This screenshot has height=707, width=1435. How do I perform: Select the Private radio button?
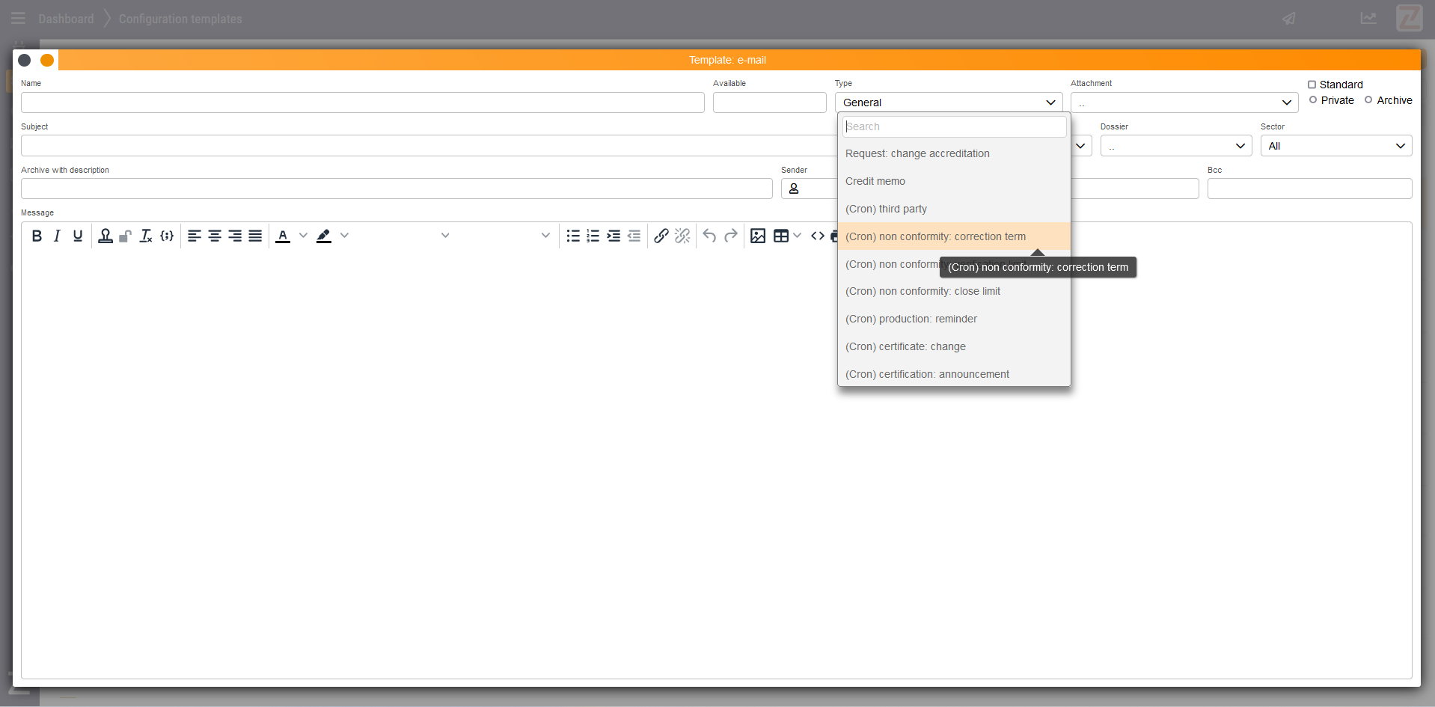(x=1313, y=100)
